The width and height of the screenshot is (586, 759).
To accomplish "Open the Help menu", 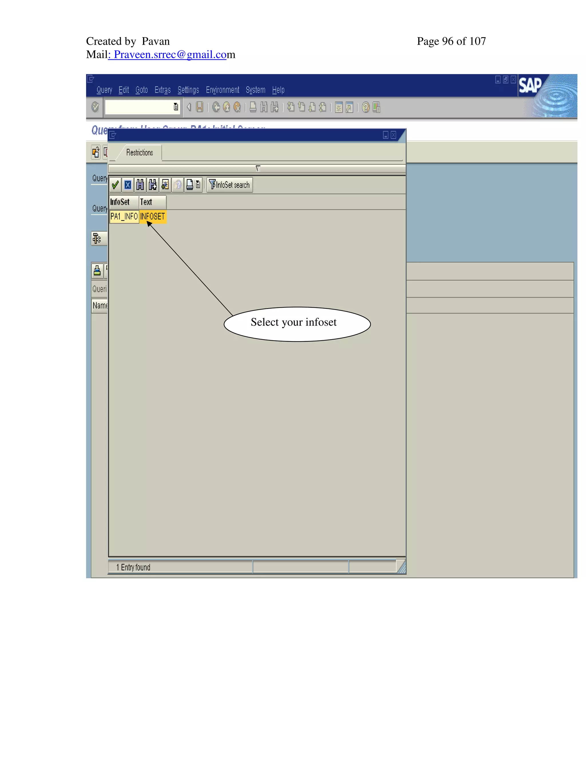I will point(278,90).
